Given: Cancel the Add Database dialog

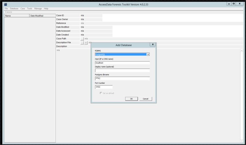Looking at the screenshot, I should coord(145,99).
